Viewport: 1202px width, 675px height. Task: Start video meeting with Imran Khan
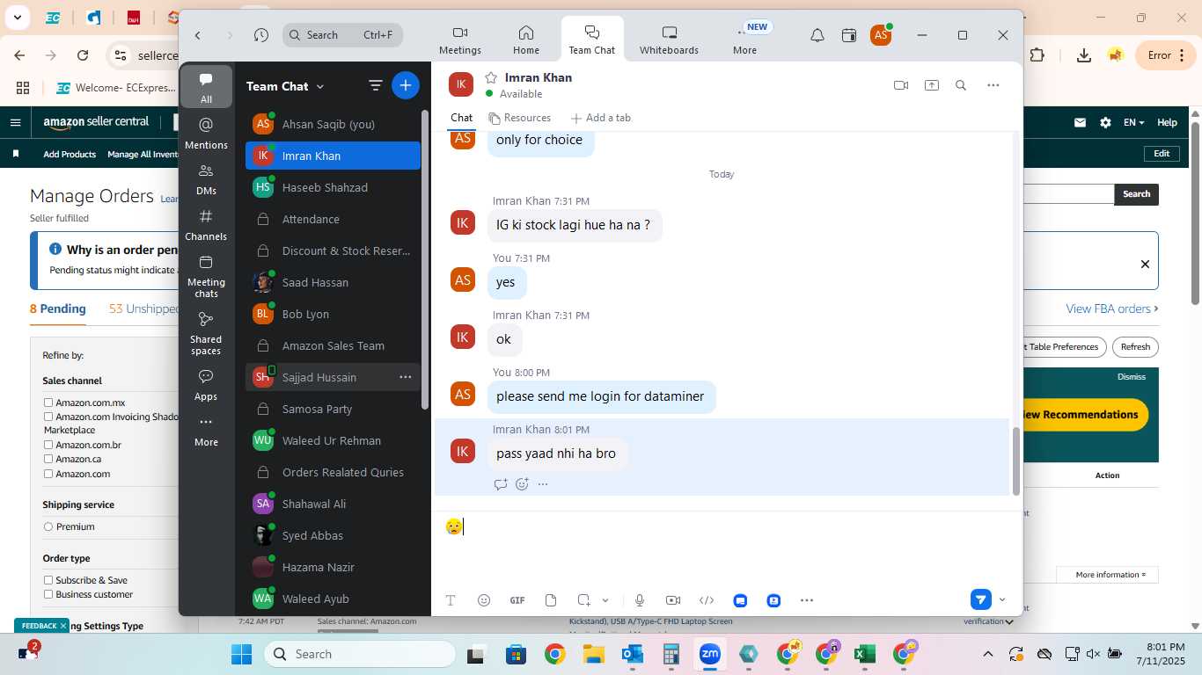pos(901,85)
